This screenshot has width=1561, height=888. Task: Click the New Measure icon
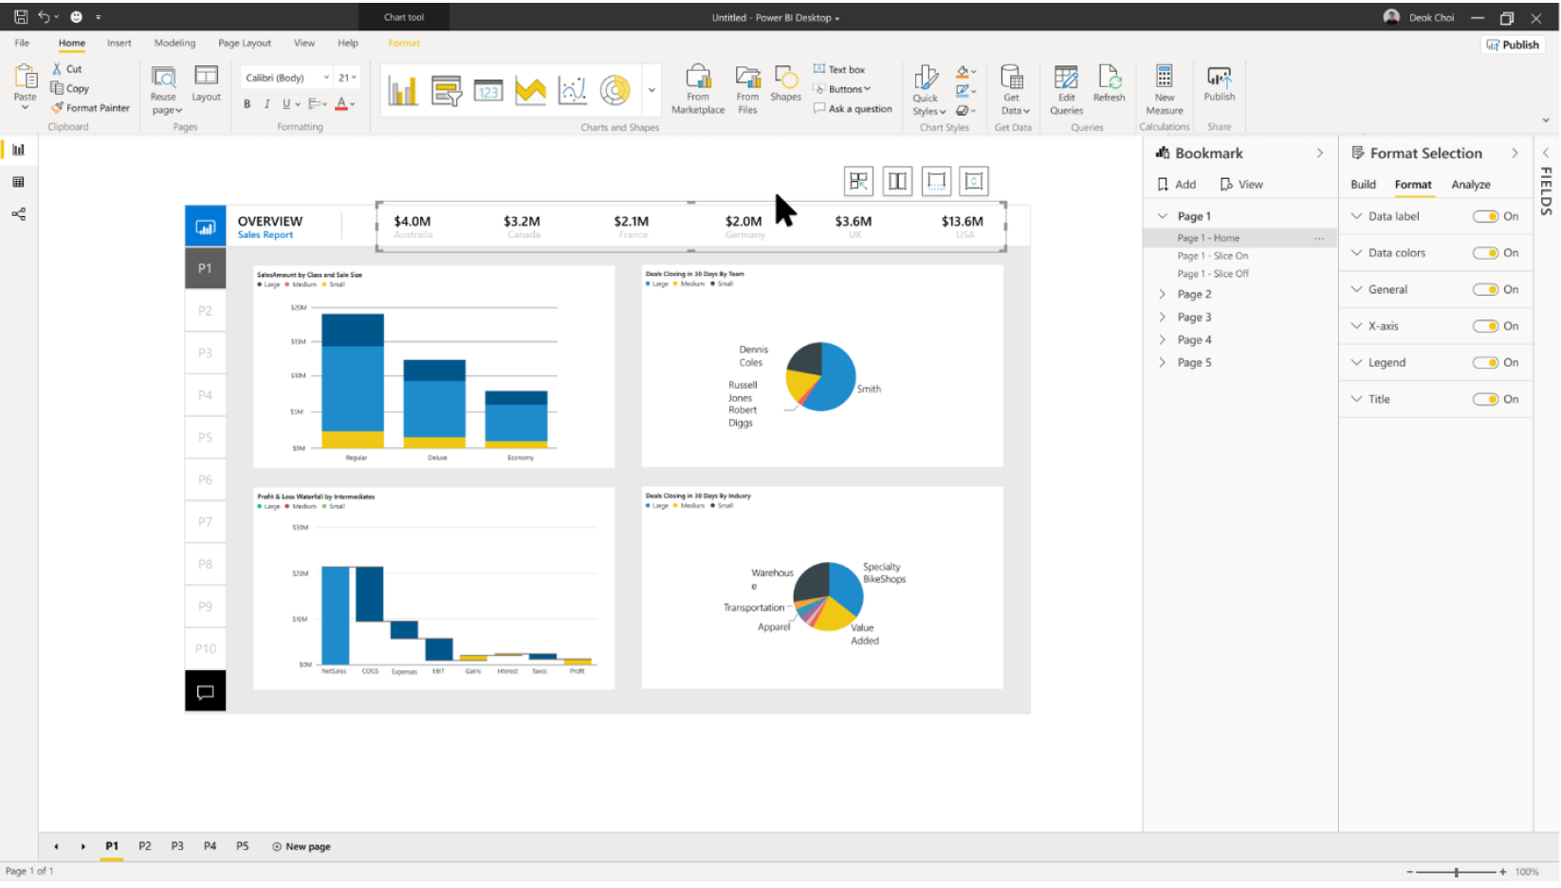tap(1164, 78)
